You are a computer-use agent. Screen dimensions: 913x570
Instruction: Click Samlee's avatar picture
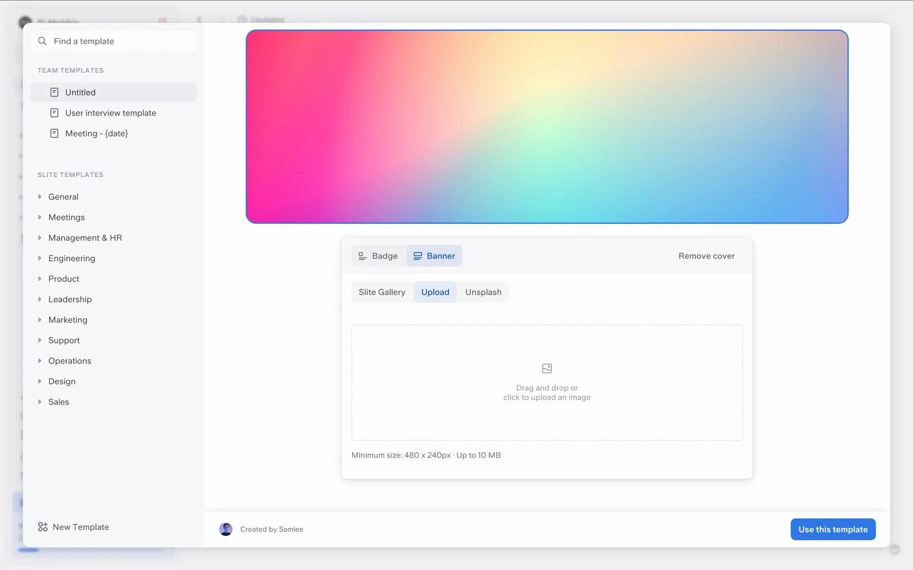[x=226, y=529]
